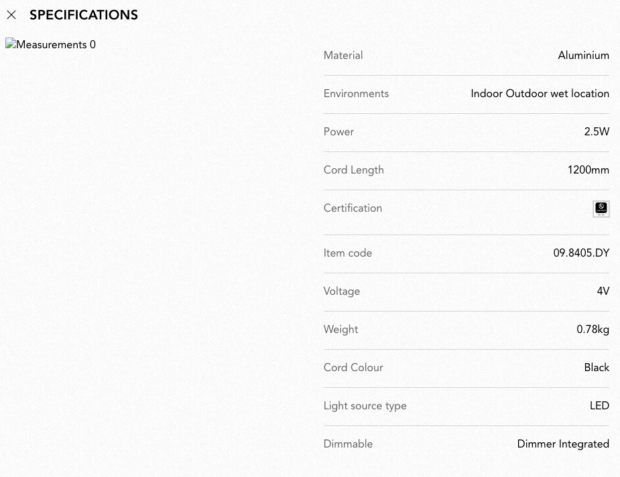Click the 0.78kg weight value

[x=593, y=329]
